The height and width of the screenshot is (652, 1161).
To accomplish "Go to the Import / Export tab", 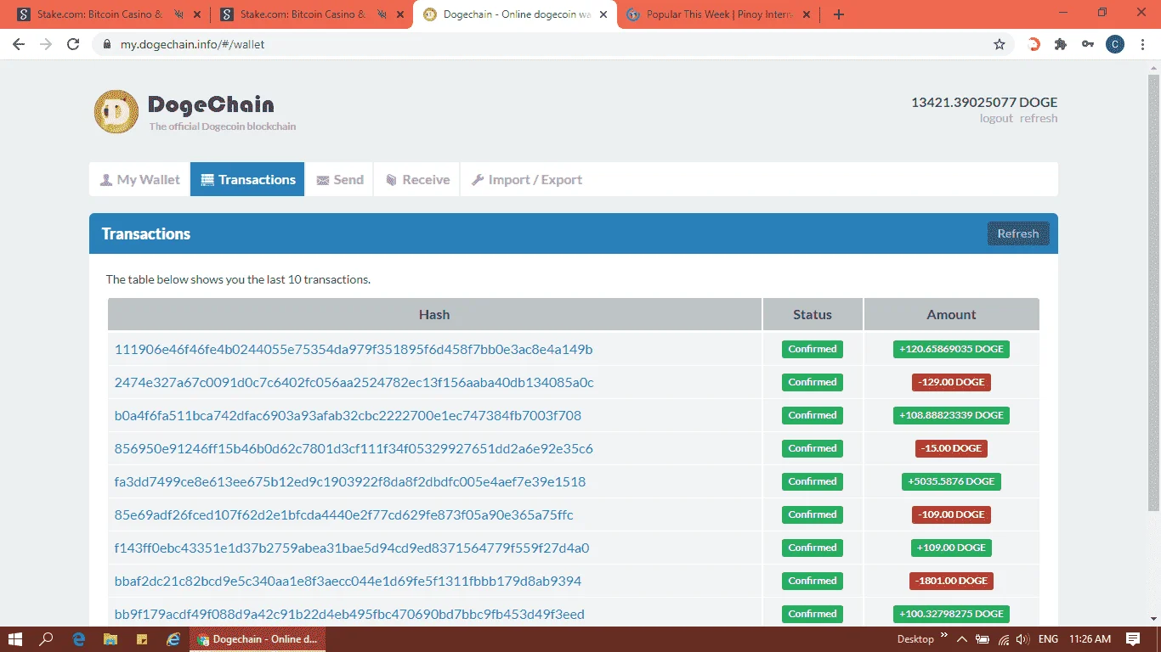I will tap(527, 179).
